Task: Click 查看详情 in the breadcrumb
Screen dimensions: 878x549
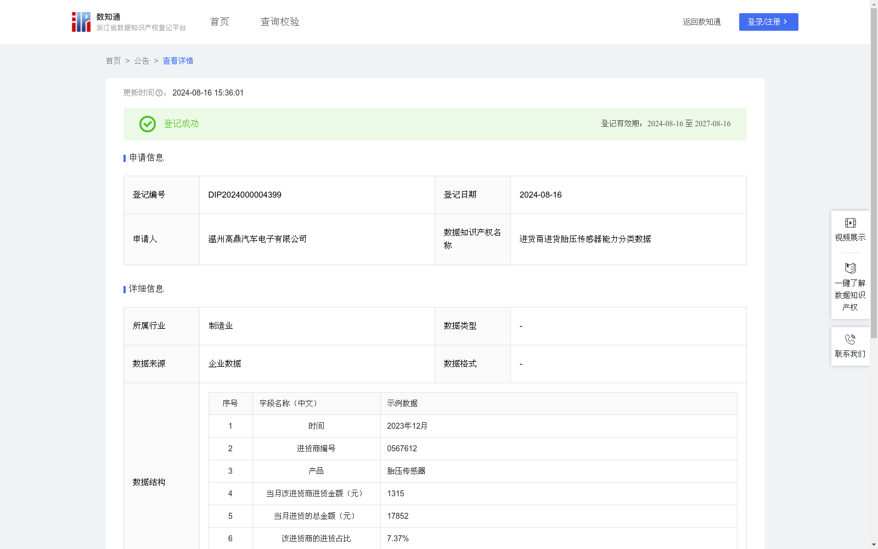Action: click(178, 61)
